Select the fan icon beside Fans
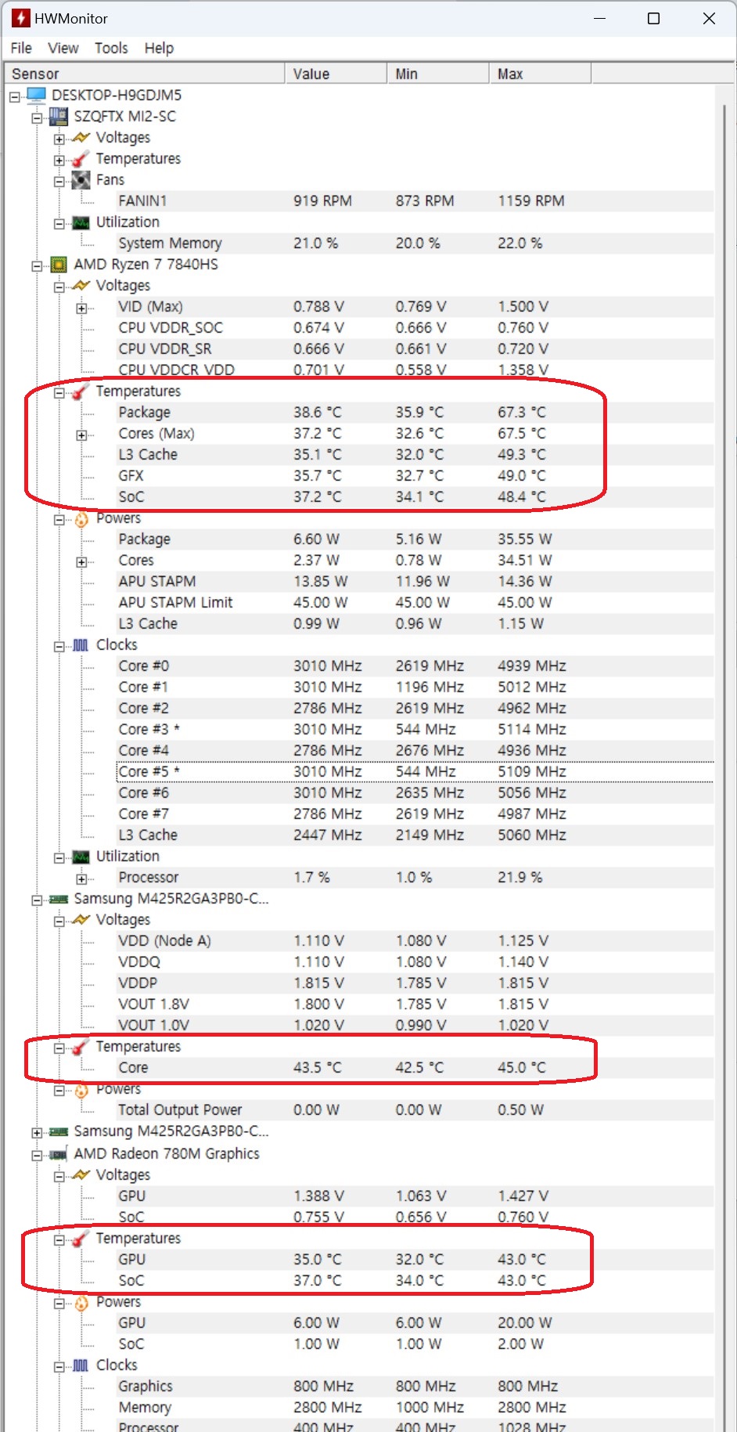 pos(81,180)
